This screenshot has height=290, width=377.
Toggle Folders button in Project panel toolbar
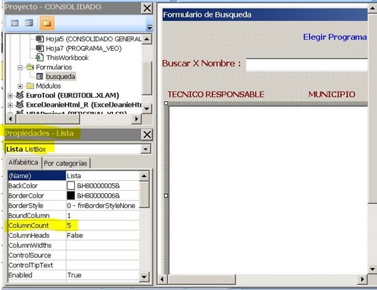[x=47, y=23]
